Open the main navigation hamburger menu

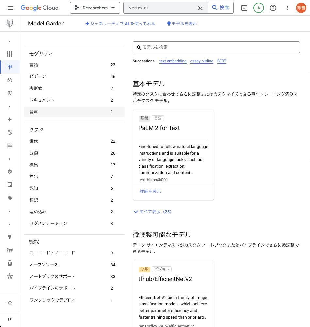coord(10,8)
